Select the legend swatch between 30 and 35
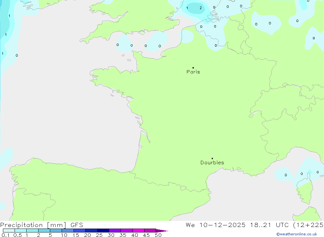Viewport: 324px width, 237px height. [115, 231]
